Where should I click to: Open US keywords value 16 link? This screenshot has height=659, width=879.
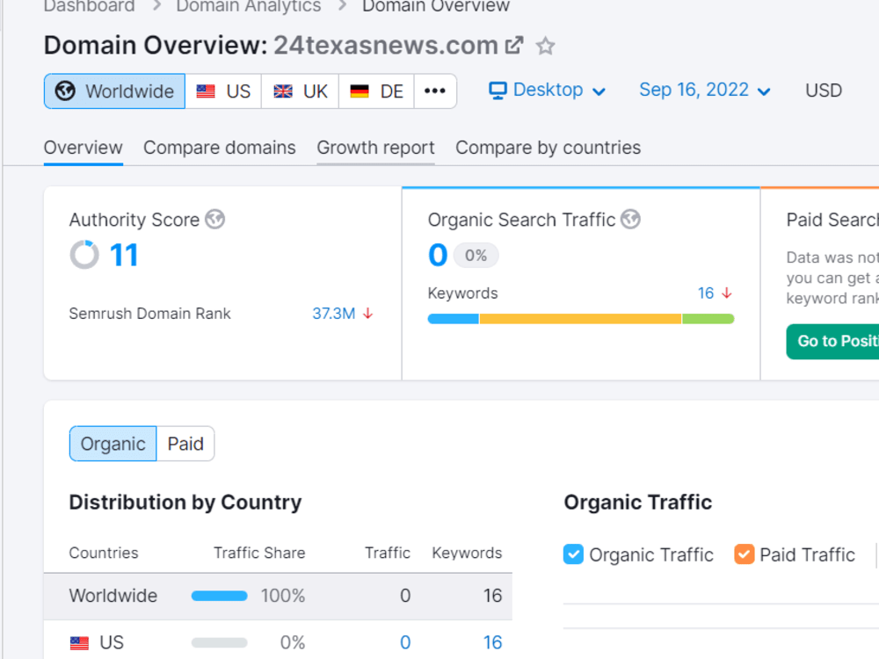(493, 642)
